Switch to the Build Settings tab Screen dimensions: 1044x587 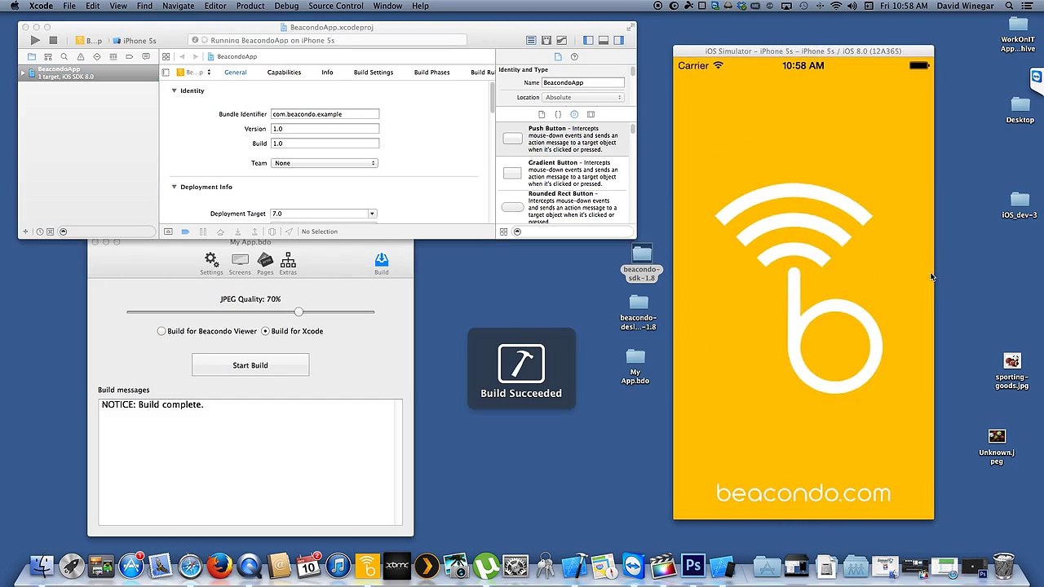(x=373, y=73)
